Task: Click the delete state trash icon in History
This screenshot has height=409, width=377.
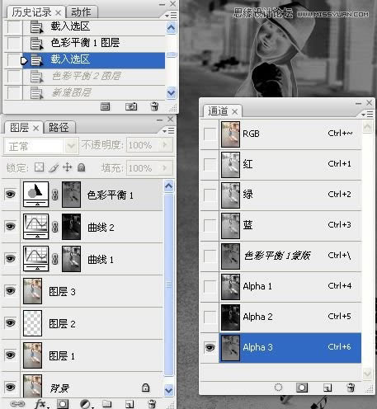Action: [154, 106]
